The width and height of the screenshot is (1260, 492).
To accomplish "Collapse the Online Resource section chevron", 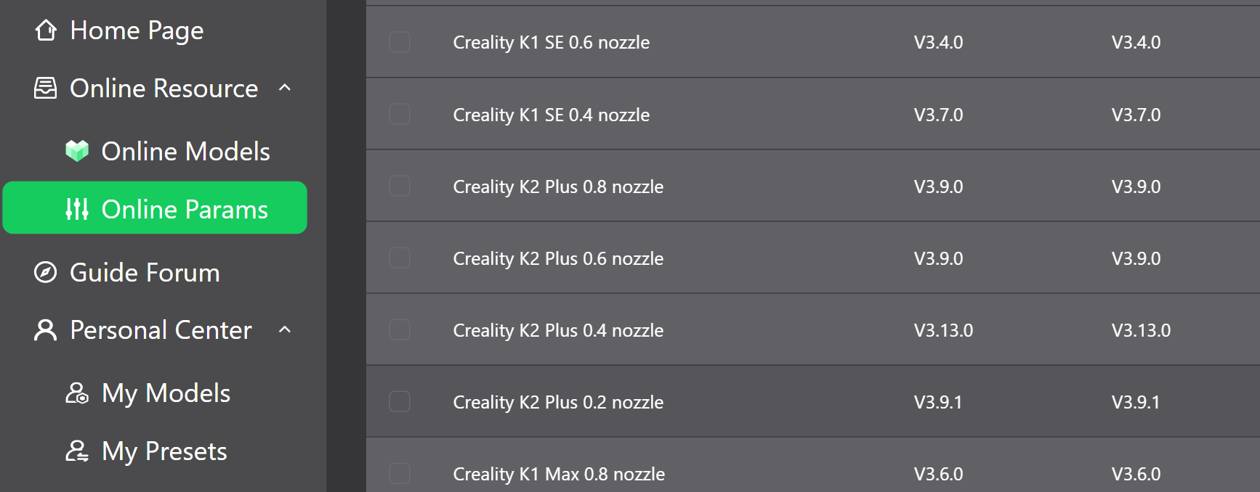I will click(285, 88).
